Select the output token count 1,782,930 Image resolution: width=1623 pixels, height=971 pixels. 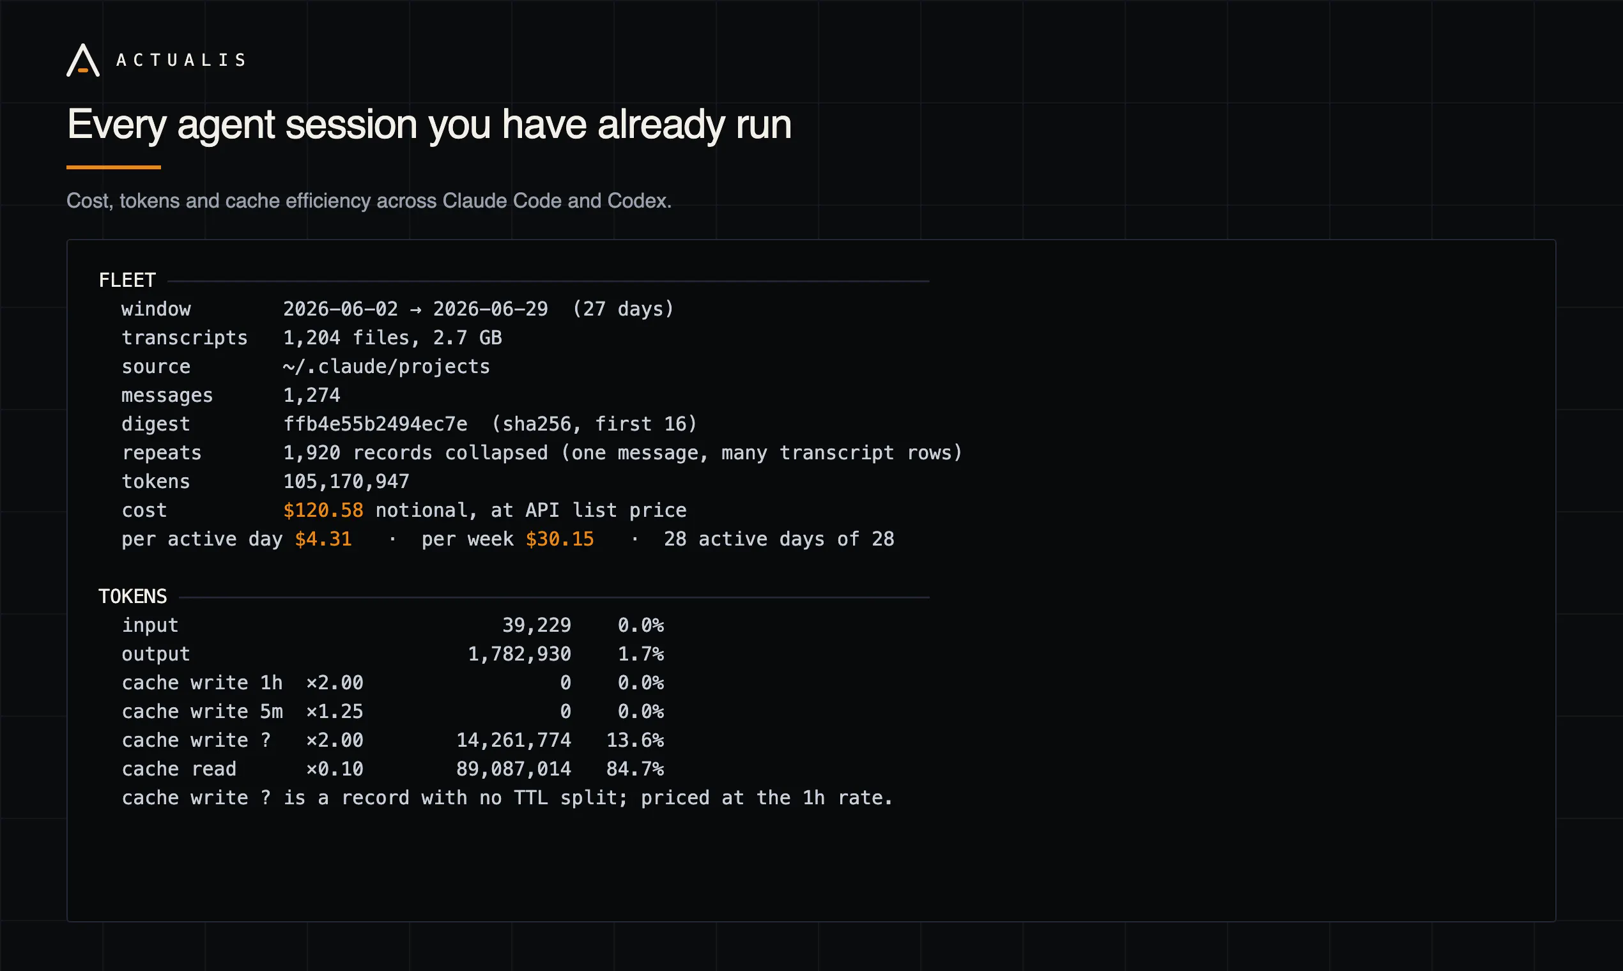(519, 654)
